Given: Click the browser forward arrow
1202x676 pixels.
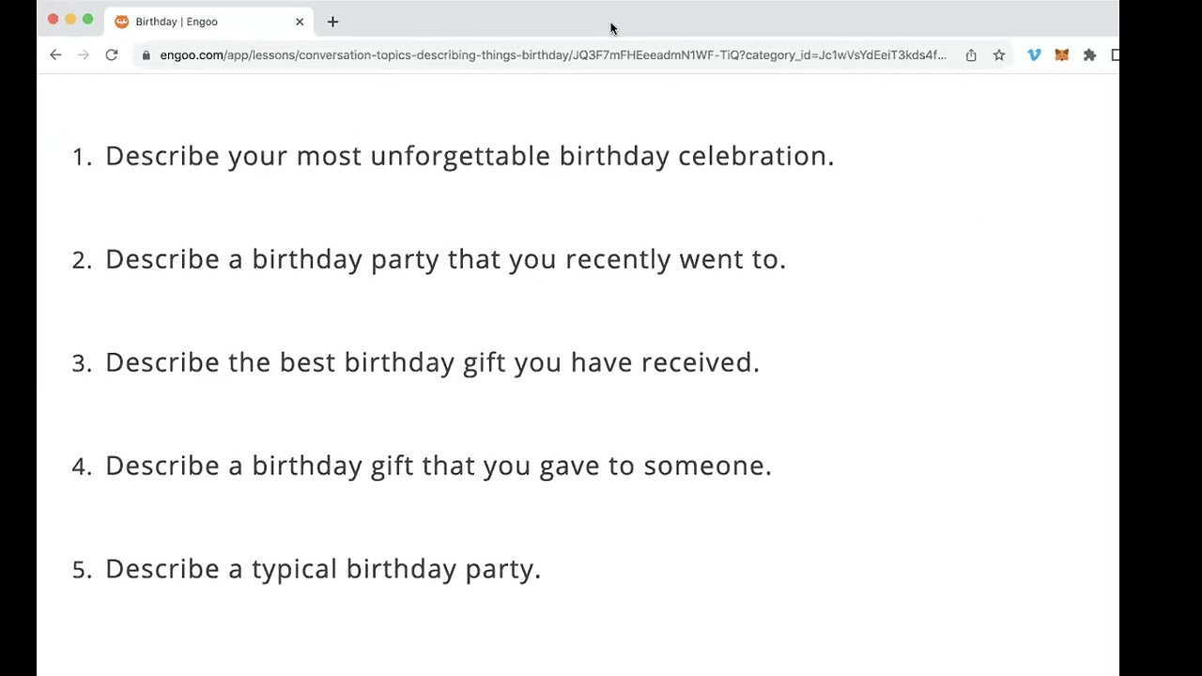Looking at the screenshot, I should [x=84, y=55].
